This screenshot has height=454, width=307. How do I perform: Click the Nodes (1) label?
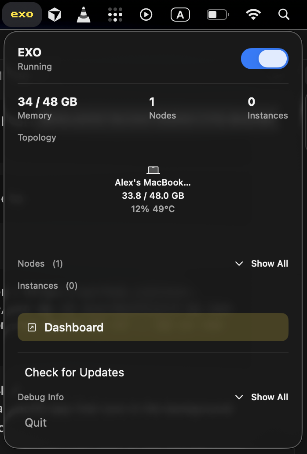[40, 264]
